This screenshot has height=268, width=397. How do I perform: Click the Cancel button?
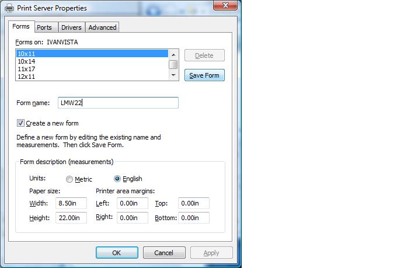(x=163, y=253)
